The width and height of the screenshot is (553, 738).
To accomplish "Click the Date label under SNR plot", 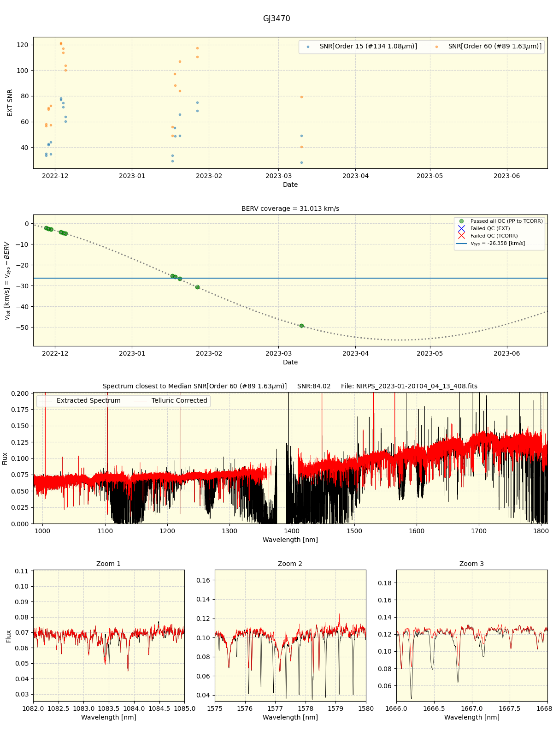I will (x=290, y=184).
